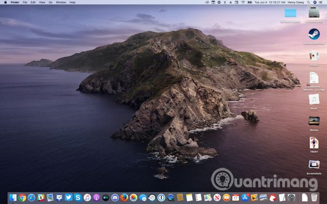Image resolution: width=327 pixels, height=204 pixels.
Task: Open the blank document in Dock
Action: [x=305, y=197]
